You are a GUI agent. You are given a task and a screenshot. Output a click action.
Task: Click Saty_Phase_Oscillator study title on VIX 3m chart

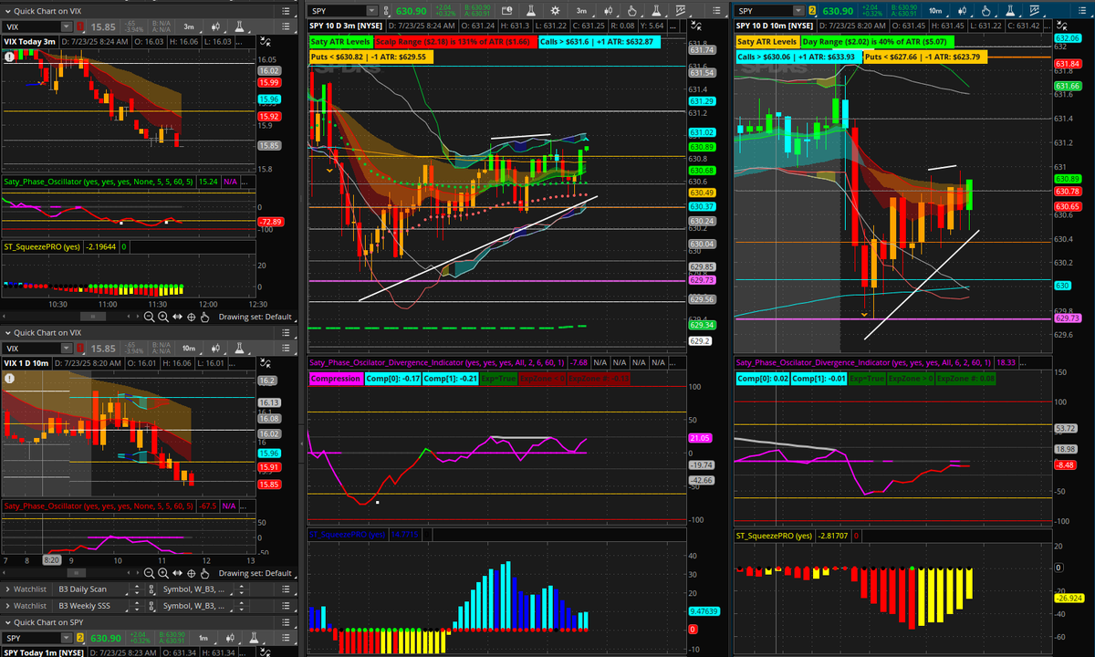[x=99, y=182]
